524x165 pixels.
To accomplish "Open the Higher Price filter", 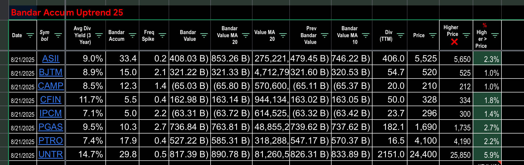I will (x=466, y=35).
